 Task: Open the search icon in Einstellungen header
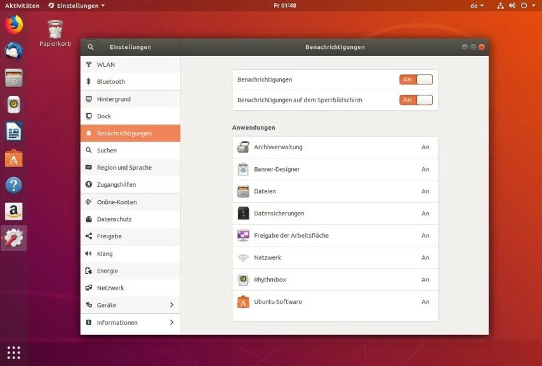point(91,47)
